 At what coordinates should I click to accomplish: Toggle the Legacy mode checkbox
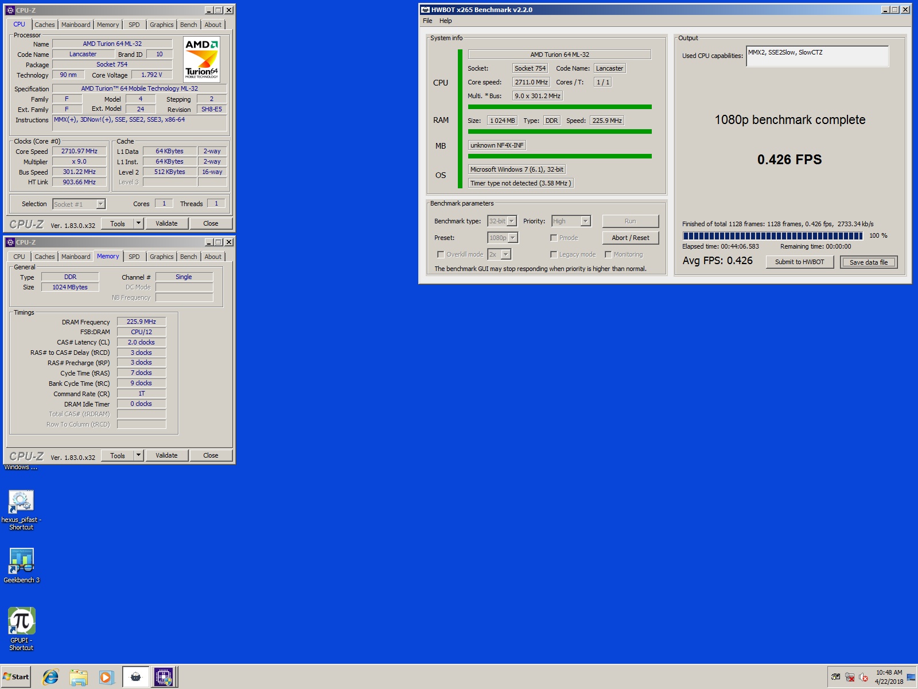coord(554,254)
